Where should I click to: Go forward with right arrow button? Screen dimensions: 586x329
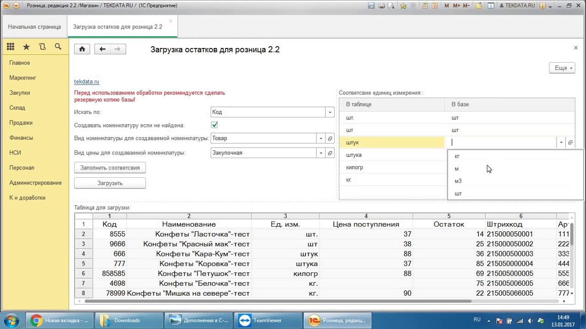(118, 49)
